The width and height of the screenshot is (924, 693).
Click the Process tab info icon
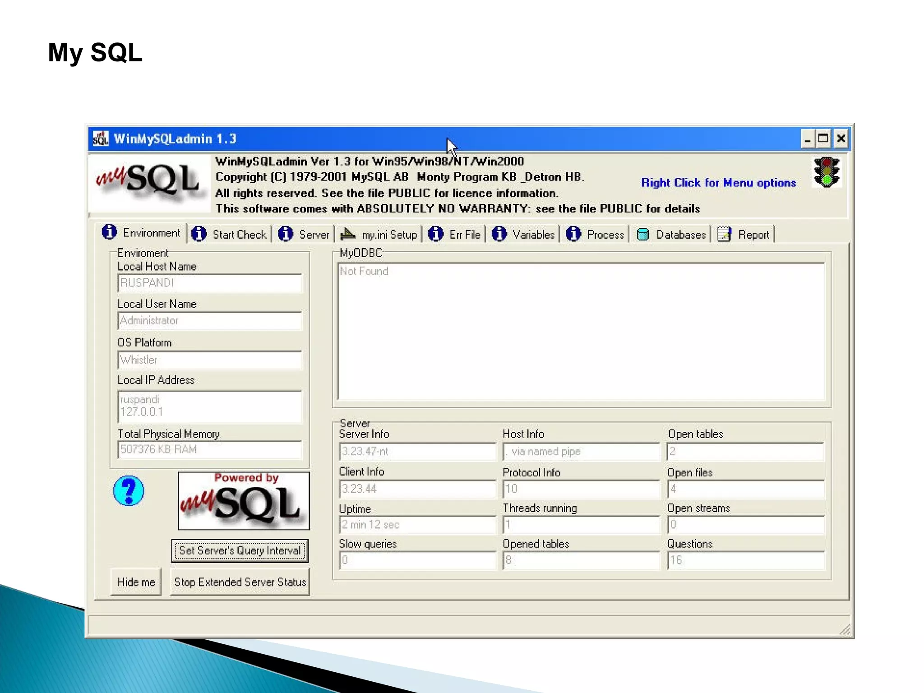[573, 234]
